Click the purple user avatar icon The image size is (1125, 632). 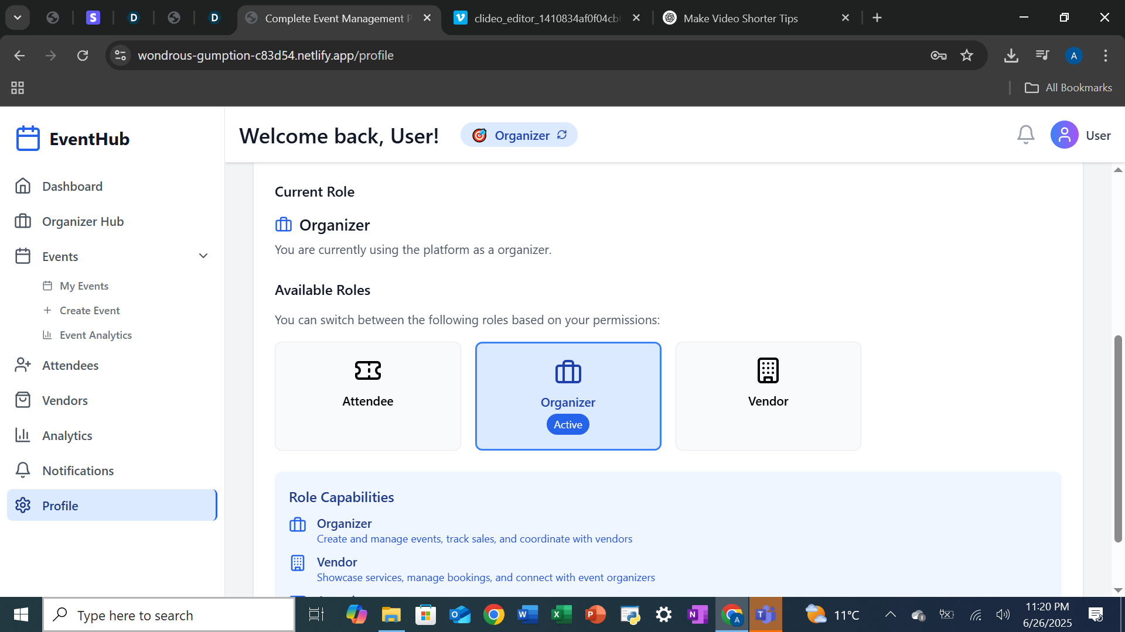click(x=1064, y=135)
